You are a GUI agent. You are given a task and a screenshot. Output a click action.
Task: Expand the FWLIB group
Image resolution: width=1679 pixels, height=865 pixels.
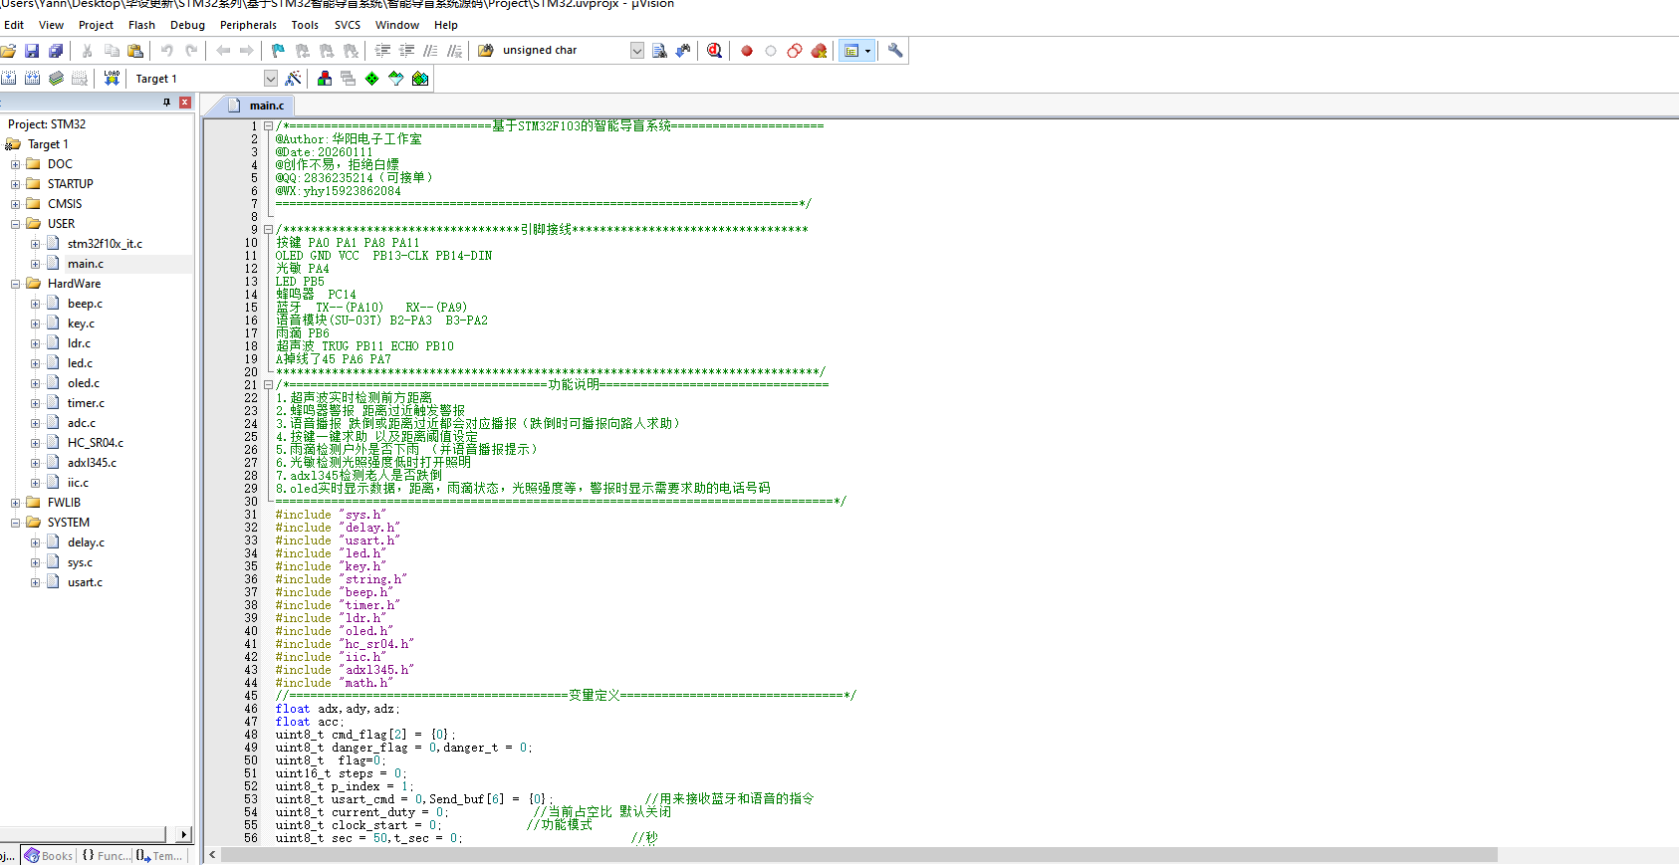click(15, 503)
